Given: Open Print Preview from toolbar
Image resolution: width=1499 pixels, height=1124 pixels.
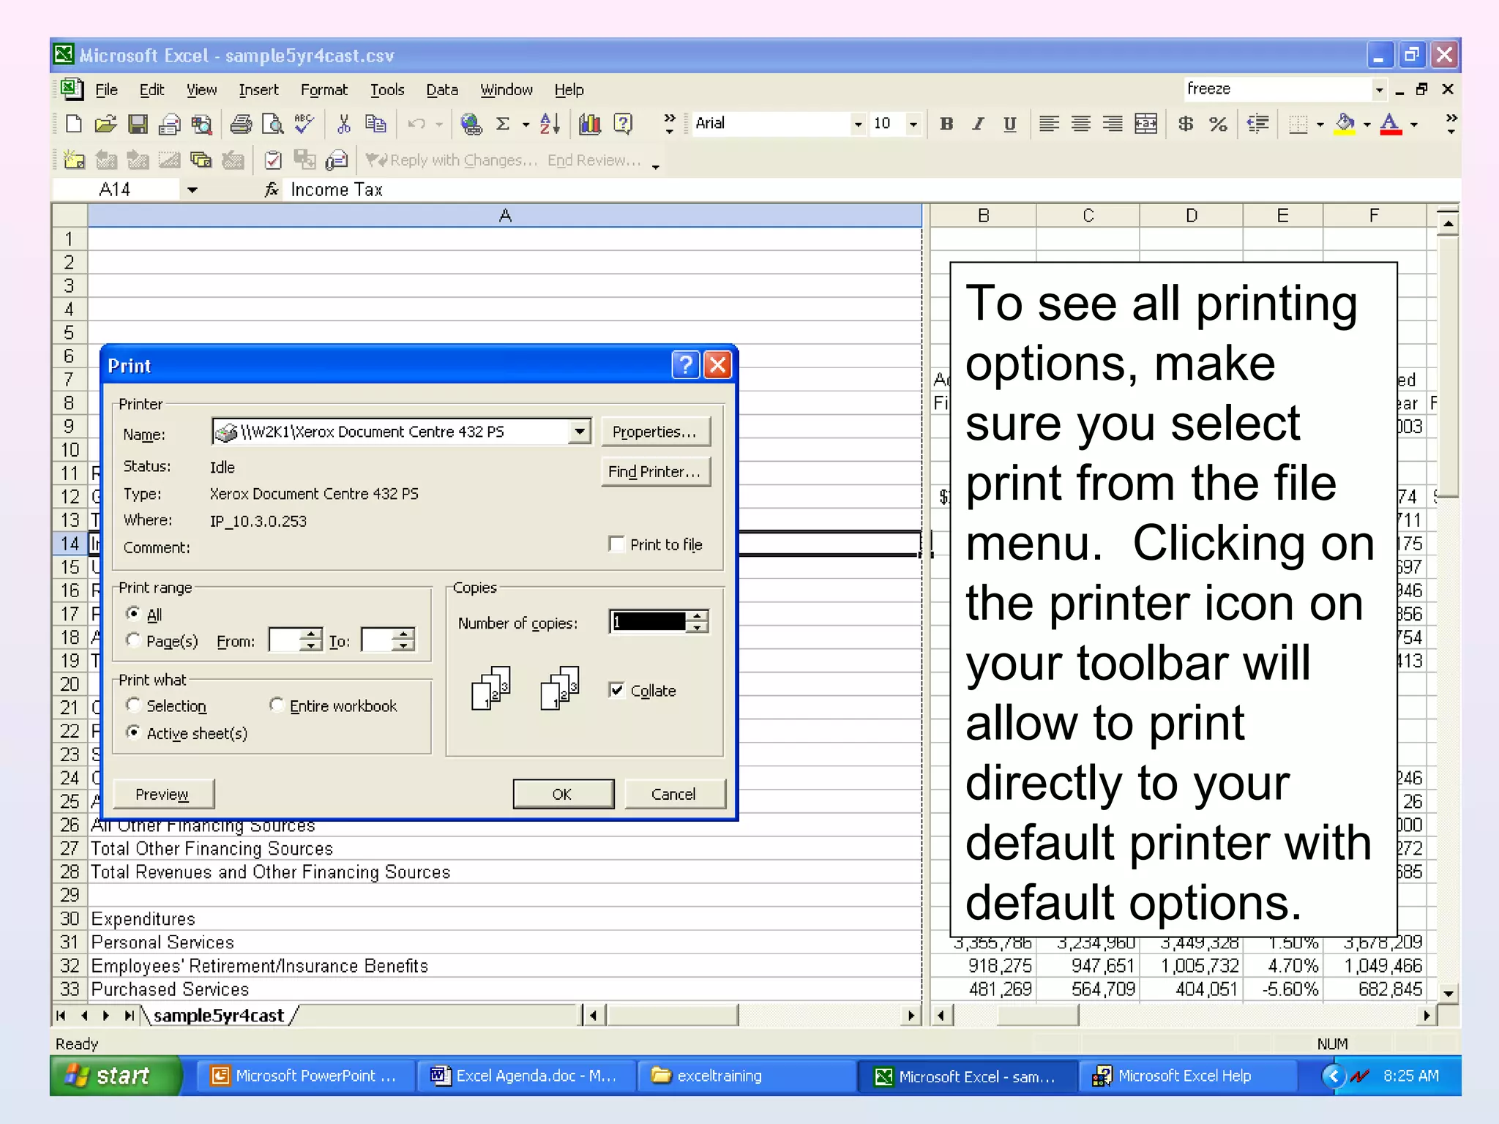Looking at the screenshot, I should (x=273, y=124).
